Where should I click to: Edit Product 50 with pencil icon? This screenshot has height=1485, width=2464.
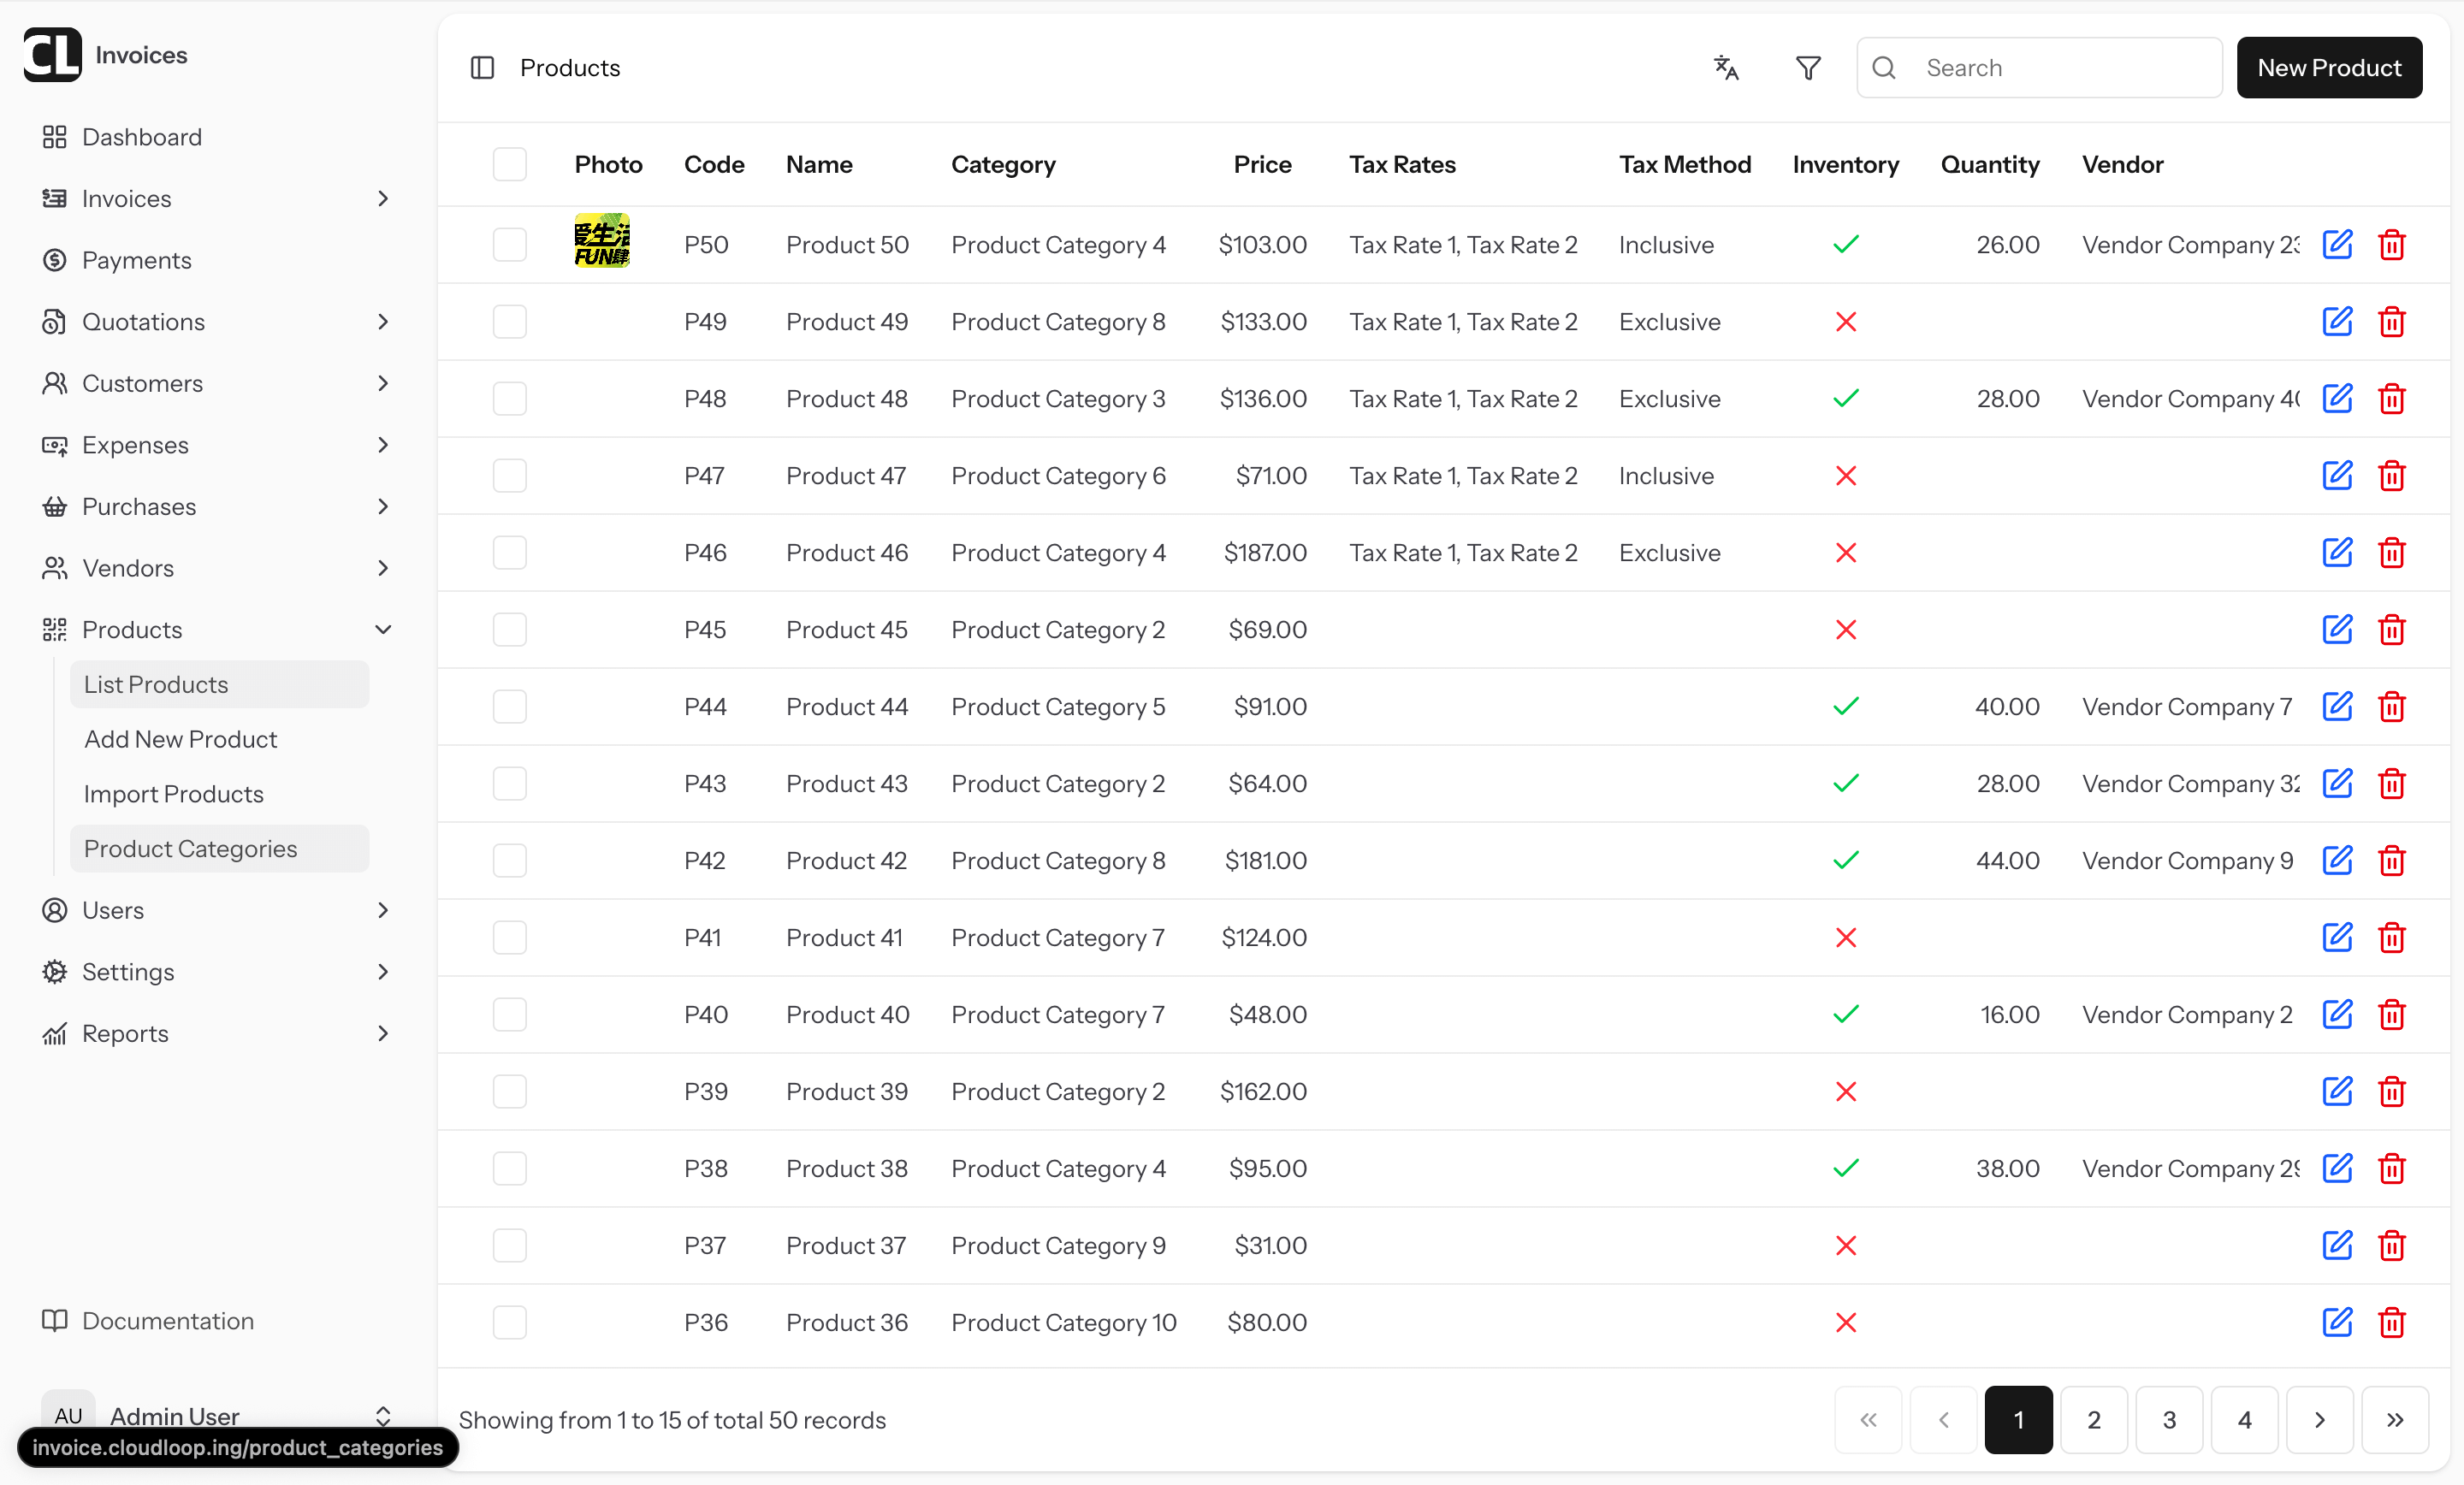[x=2337, y=244]
